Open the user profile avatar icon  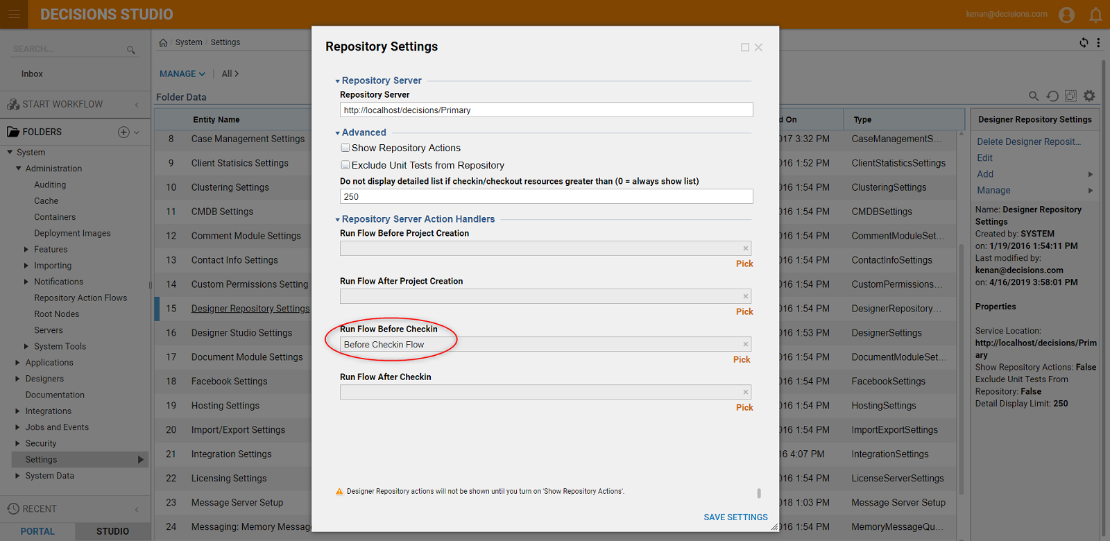pyautogui.click(x=1066, y=15)
